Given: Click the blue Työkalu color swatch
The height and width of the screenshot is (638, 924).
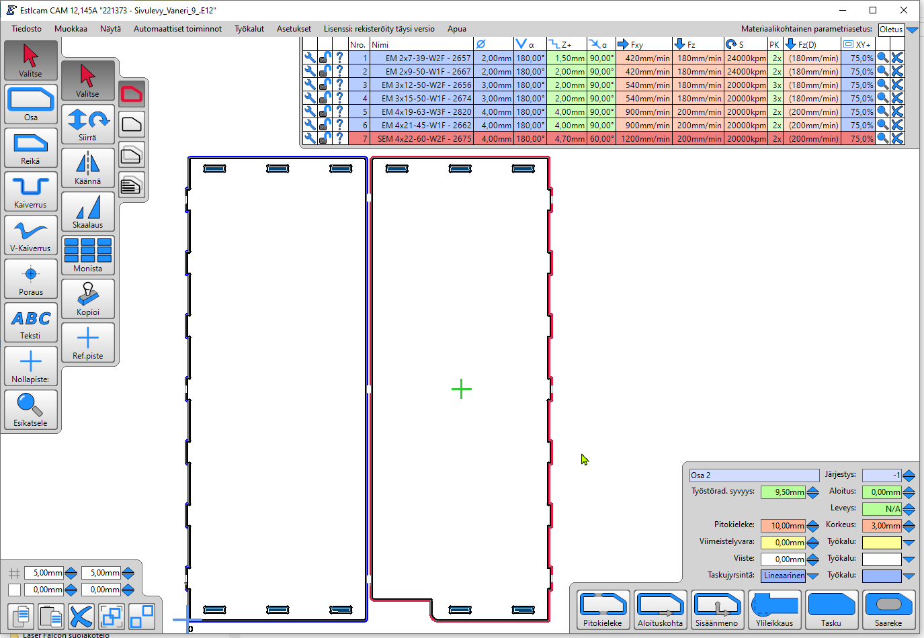Looking at the screenshot, I should click(882, 576).
